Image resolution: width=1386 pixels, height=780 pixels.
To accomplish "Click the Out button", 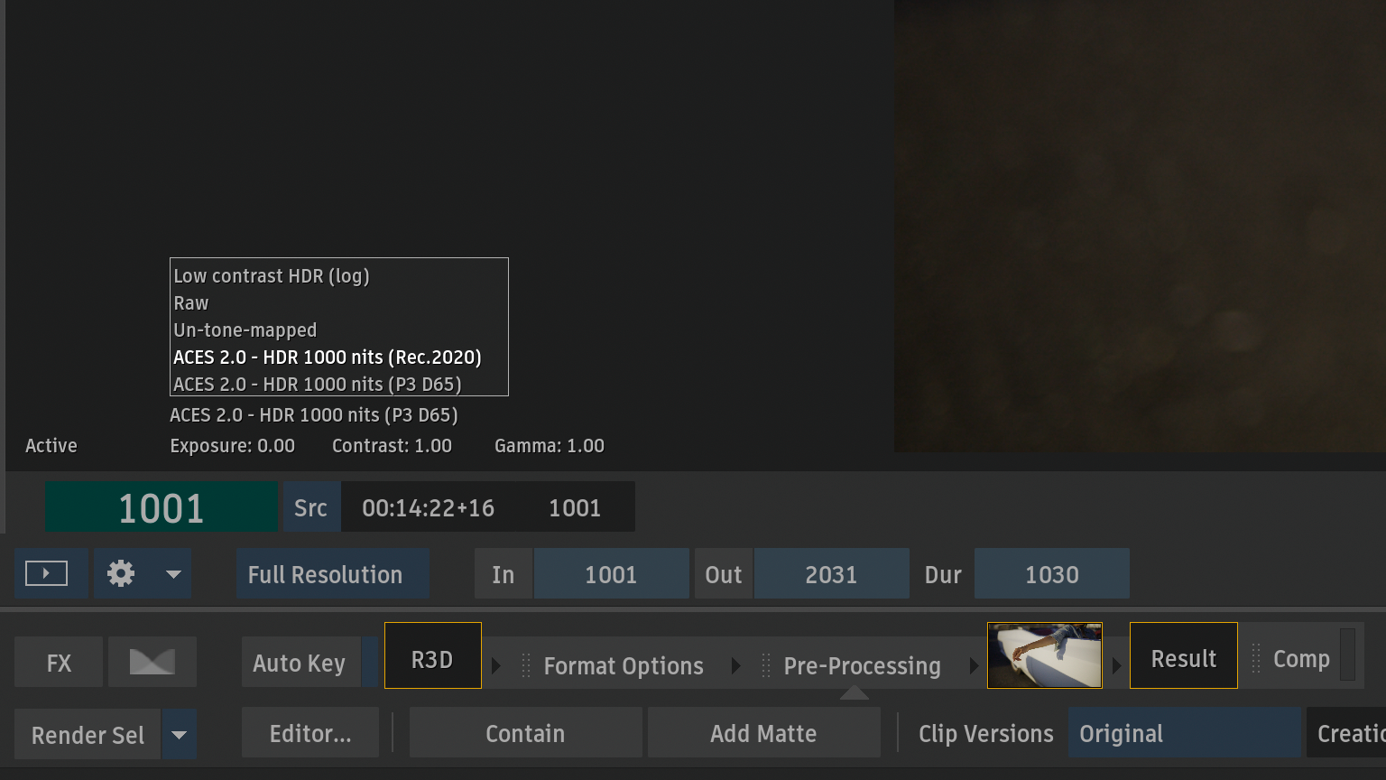I will (x=724, y=574).
